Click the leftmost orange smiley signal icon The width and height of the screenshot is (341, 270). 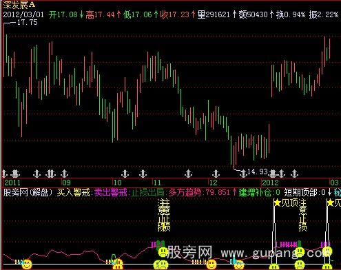(x=27, y=264)
